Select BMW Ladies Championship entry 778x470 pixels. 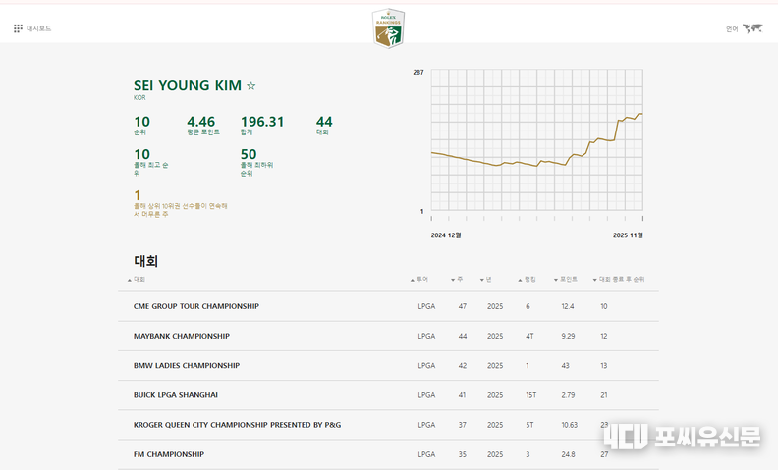click(187, 365)
